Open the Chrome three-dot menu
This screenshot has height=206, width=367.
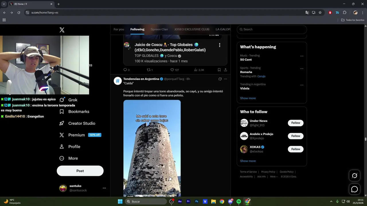pyautogui.click(x=363, y=13)
